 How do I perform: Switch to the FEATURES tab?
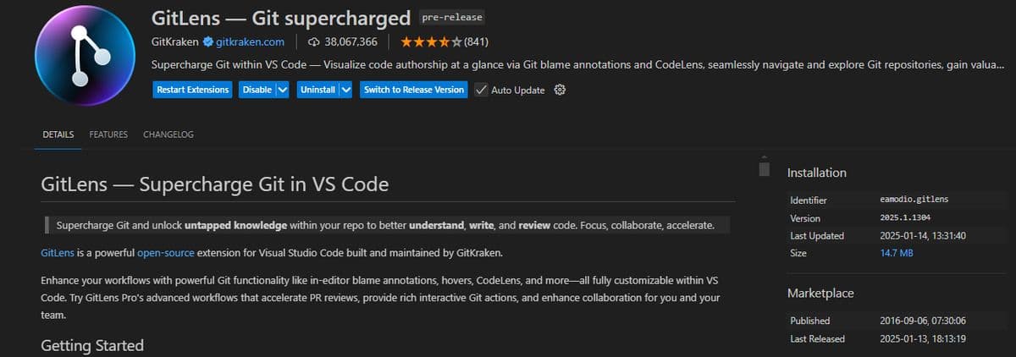108,135
